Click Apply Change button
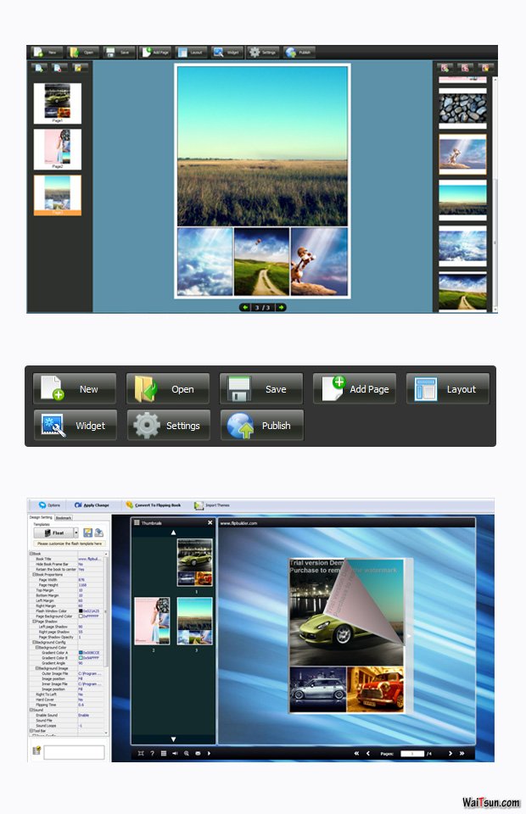The height and width of the screenshot is (814, 526). pyautogui.click(x=92, y=505)
